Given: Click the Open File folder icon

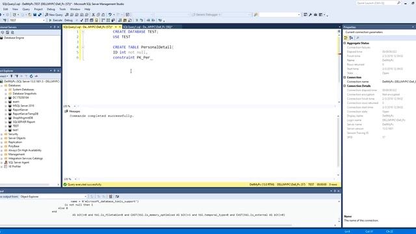Looking at the screenshot, I should click(x=30, y=14).
